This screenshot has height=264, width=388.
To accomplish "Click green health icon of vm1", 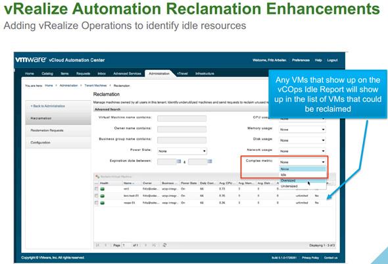I will pyautogui.click(x=102, y=189).
